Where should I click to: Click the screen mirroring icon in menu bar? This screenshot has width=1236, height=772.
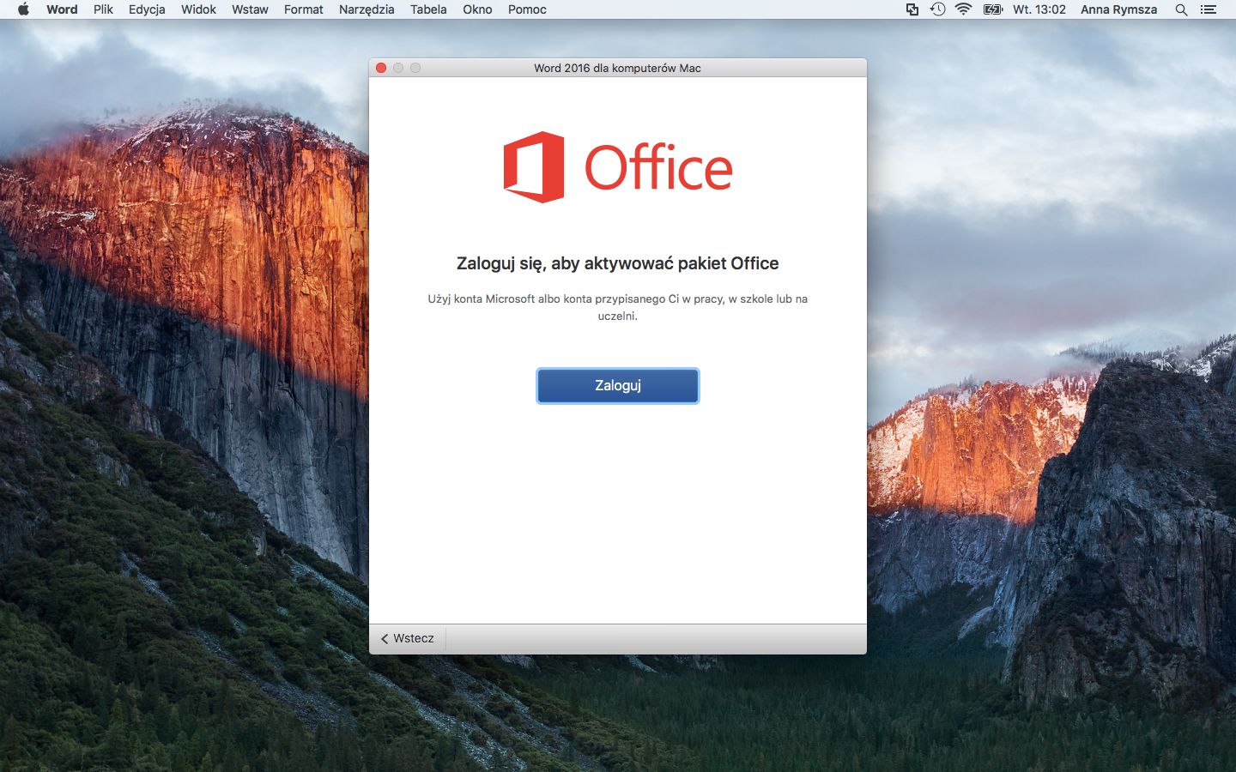click(x=912, y=9)
